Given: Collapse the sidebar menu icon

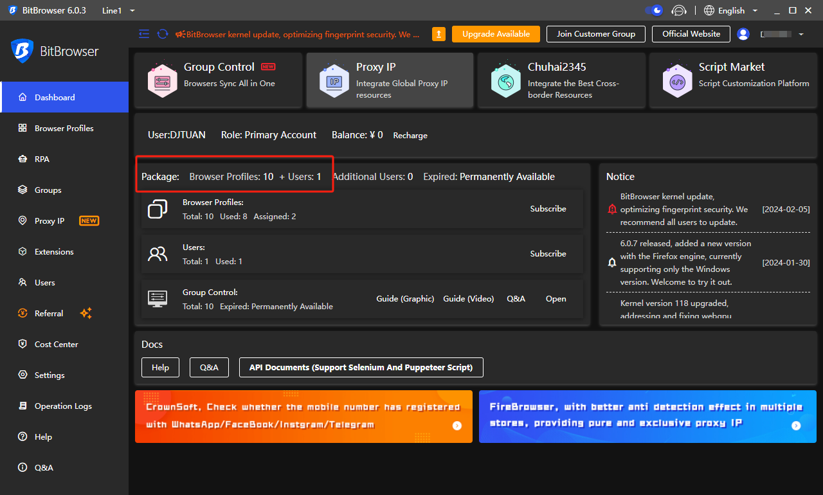Looking at the screenshot, I should point(144,34).
